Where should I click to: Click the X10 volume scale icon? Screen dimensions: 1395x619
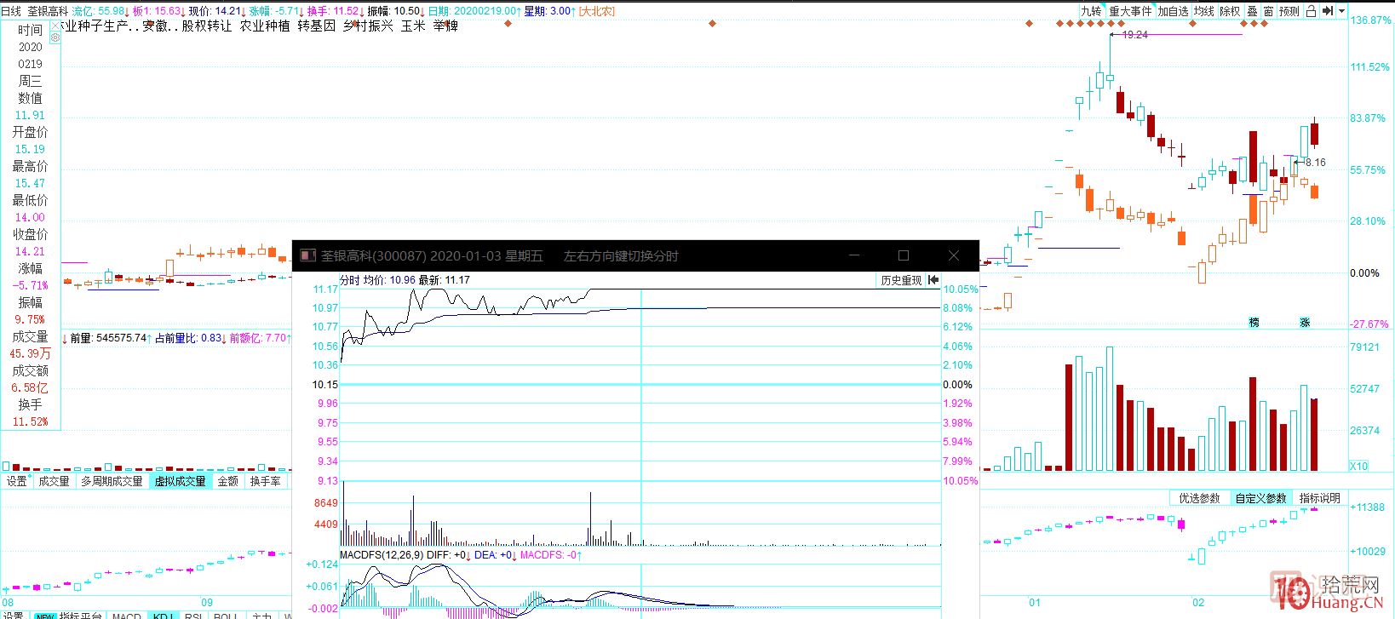[1358, 466]
